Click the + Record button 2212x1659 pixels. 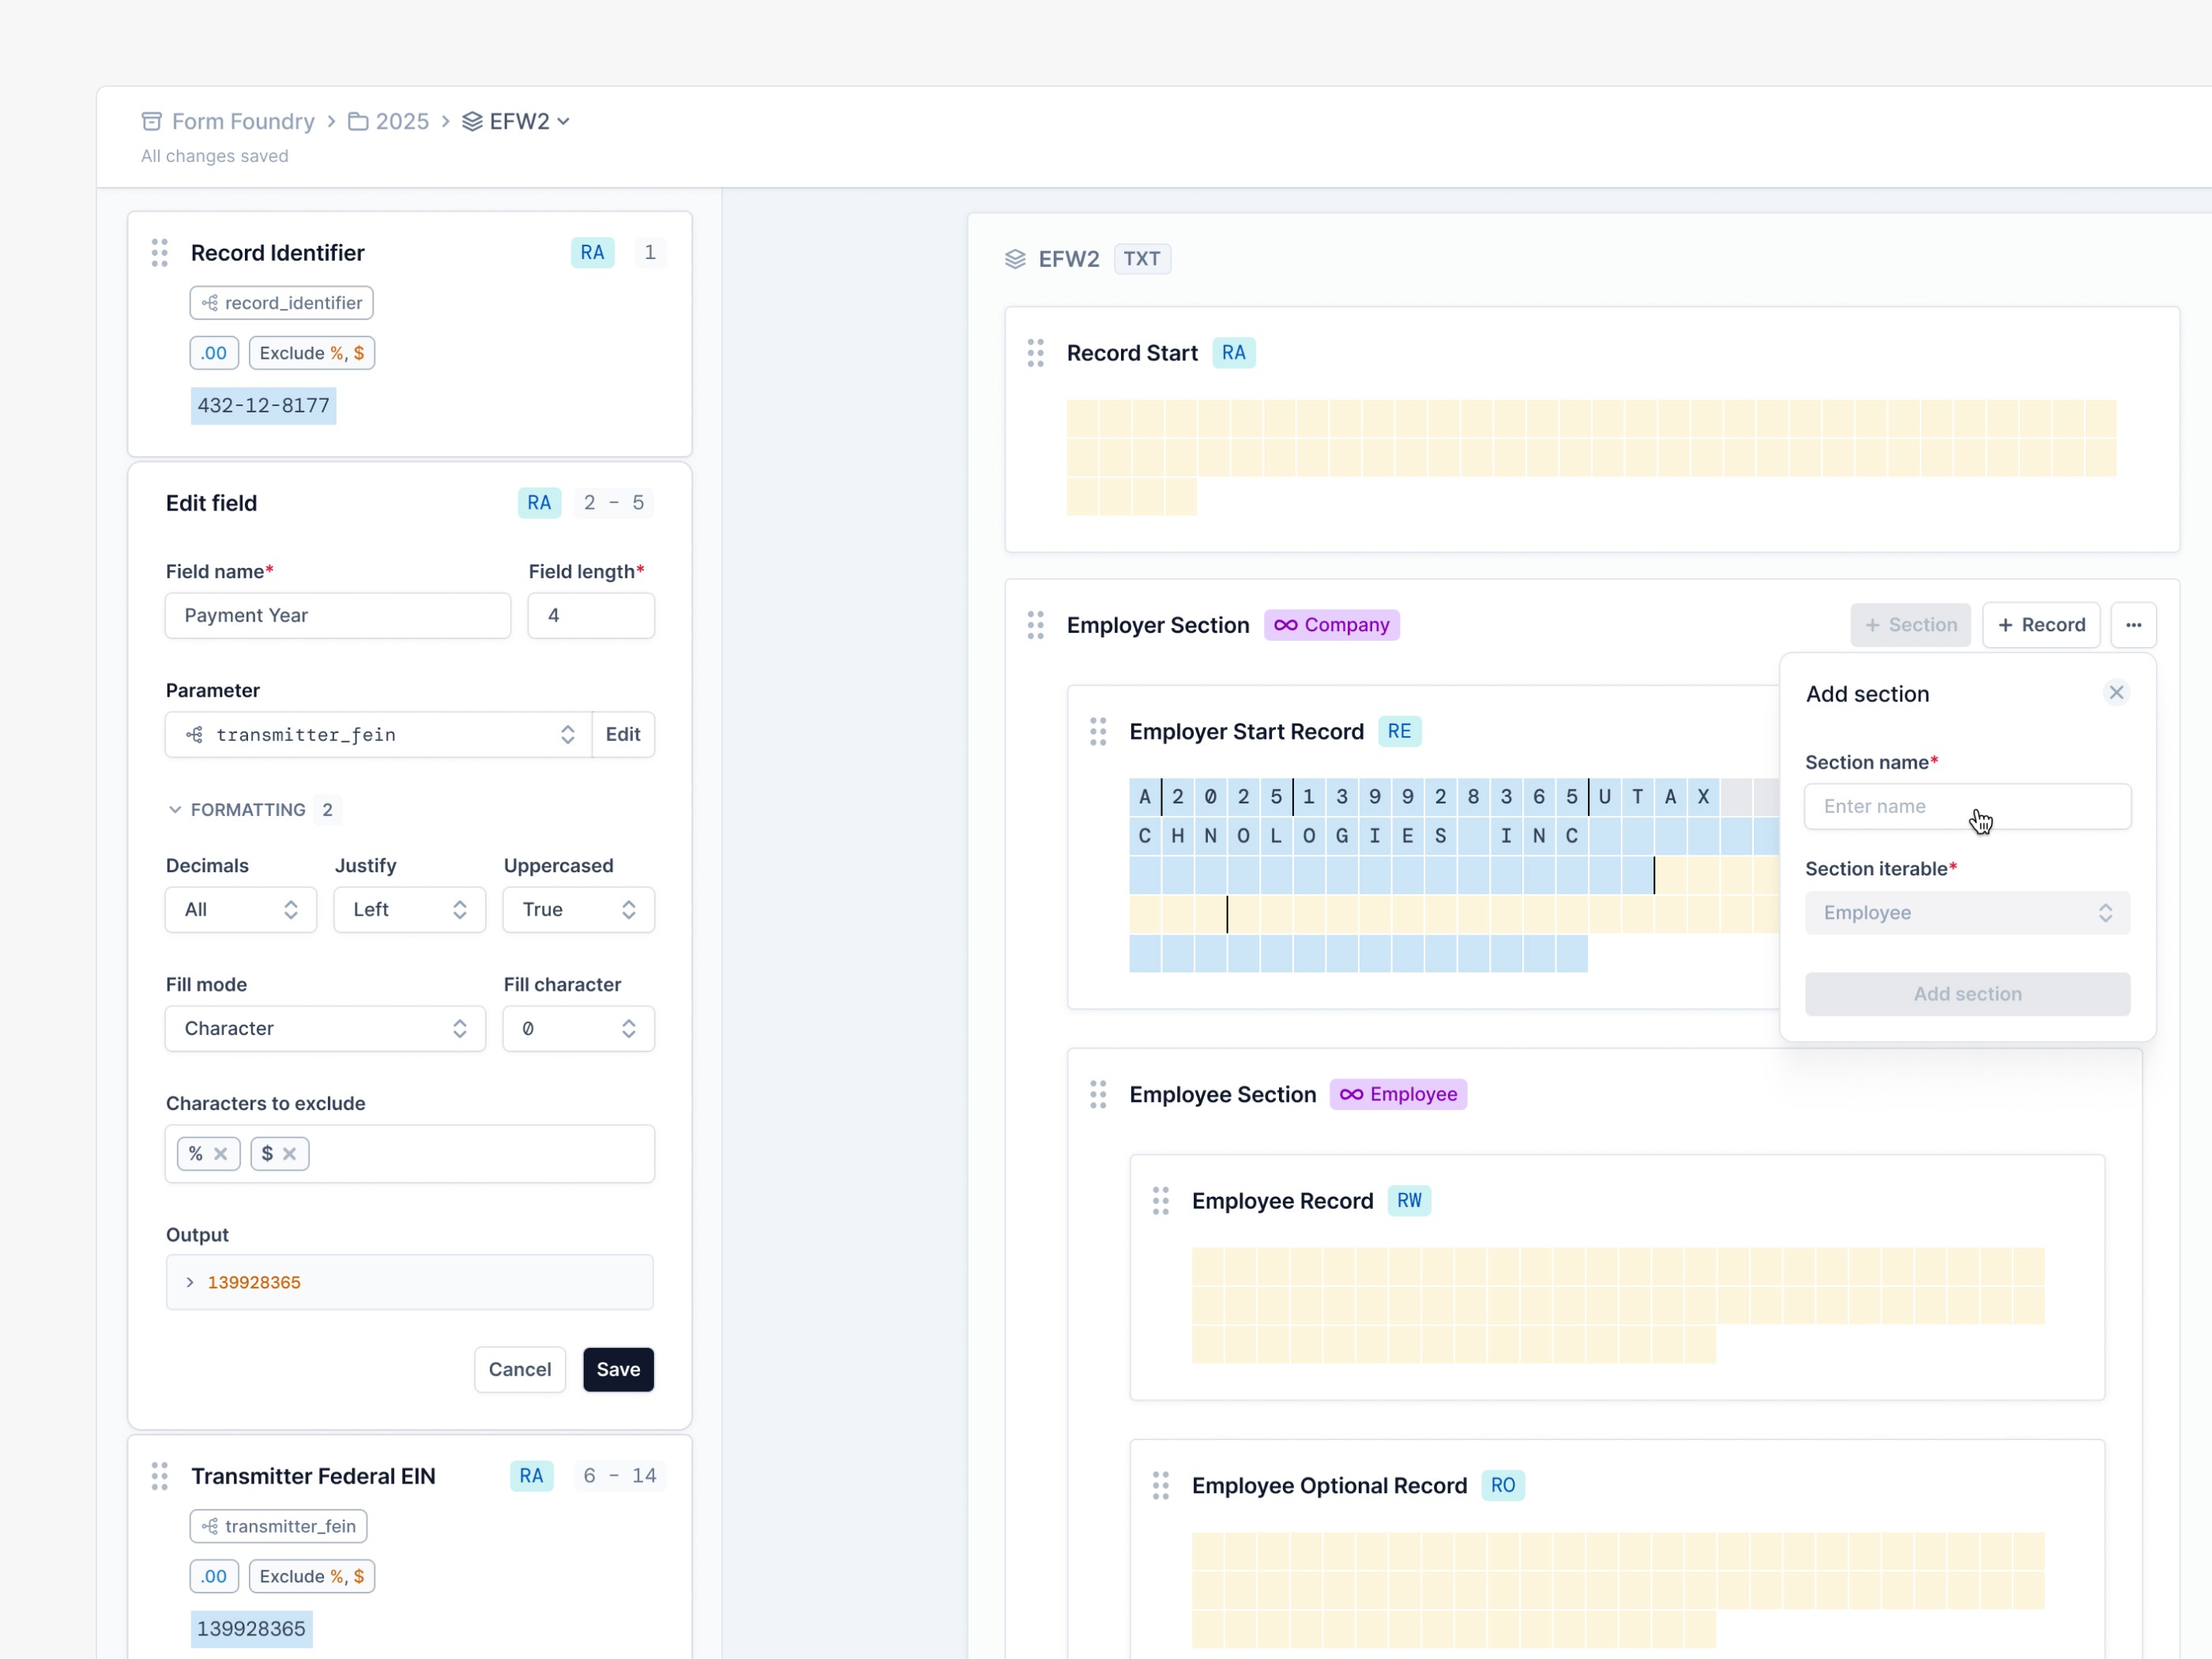tap(2040, 625)
